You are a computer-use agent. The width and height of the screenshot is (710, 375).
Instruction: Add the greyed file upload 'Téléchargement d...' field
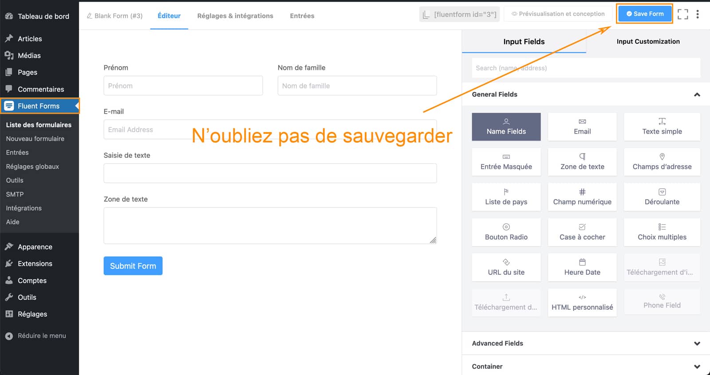pos(506,302)
